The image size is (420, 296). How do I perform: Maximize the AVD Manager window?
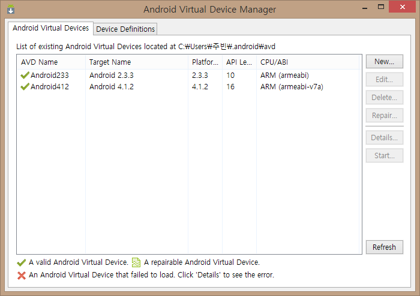point(381,7)
